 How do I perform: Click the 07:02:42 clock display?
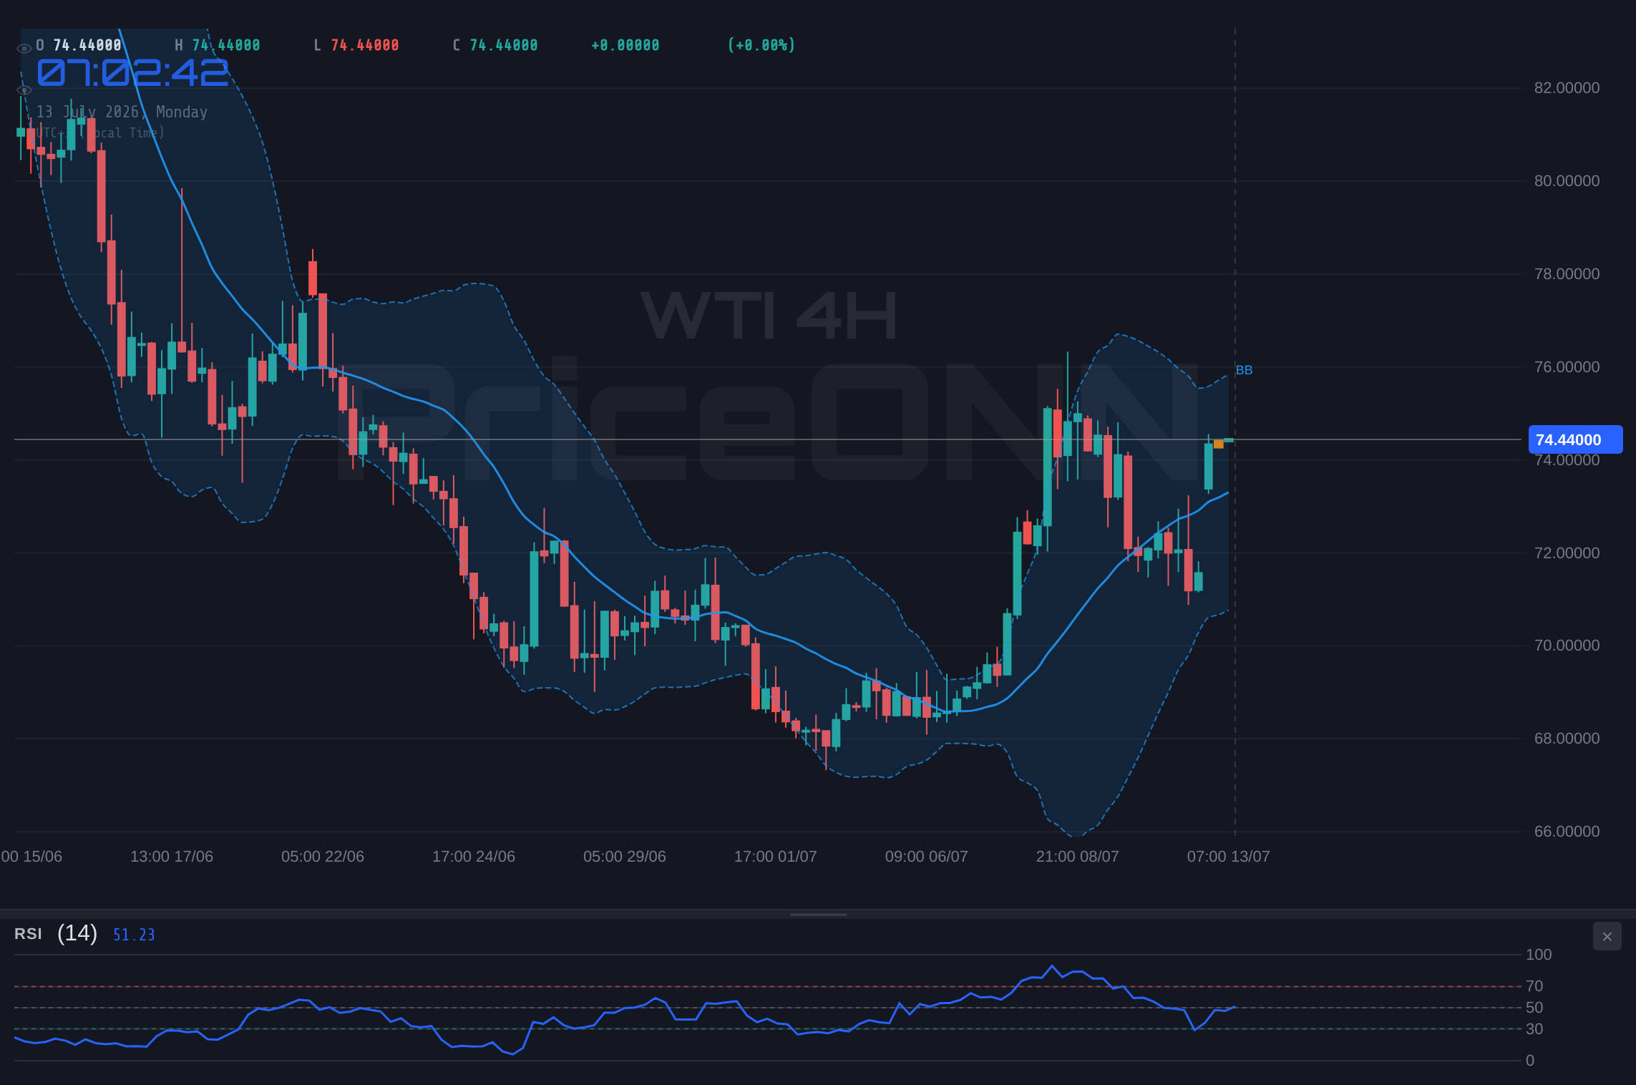click(x=133, y=73)
